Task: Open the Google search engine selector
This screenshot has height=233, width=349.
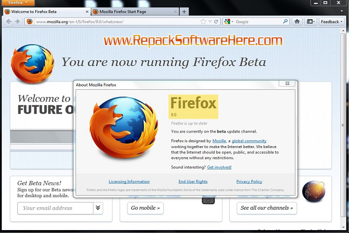Action: tap(229, 22)
